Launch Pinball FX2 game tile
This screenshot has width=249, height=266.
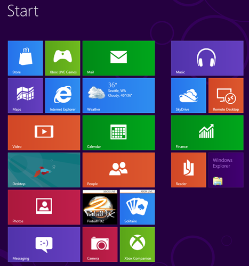[100, 207]
